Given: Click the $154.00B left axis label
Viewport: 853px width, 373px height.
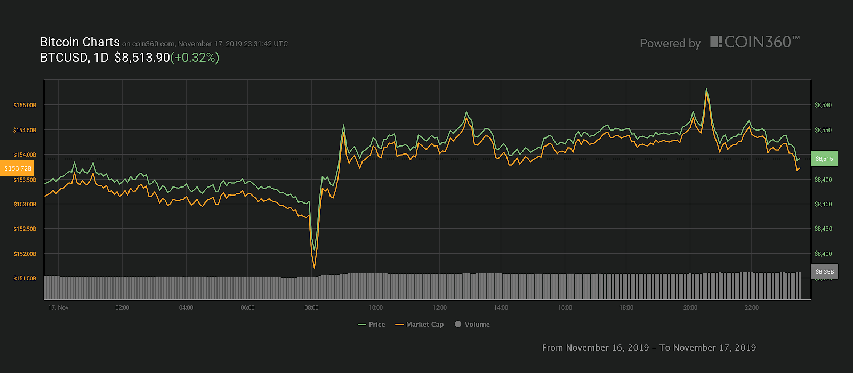Looking at the screenshot, I should click(x=25, y=155).
